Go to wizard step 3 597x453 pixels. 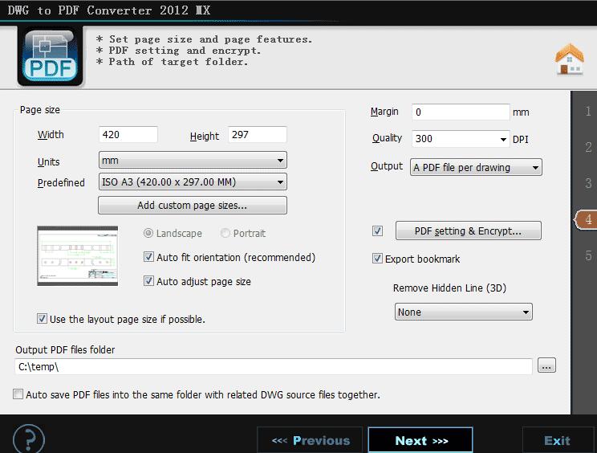click(588, 183)
